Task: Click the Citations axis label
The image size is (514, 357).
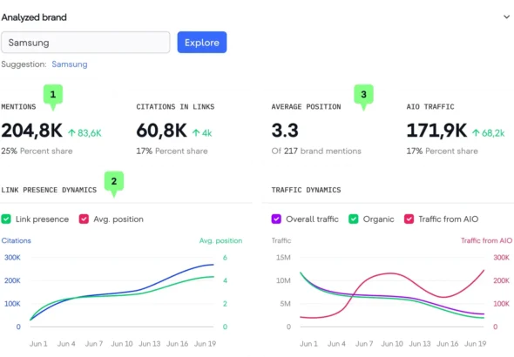Action: 16,240
